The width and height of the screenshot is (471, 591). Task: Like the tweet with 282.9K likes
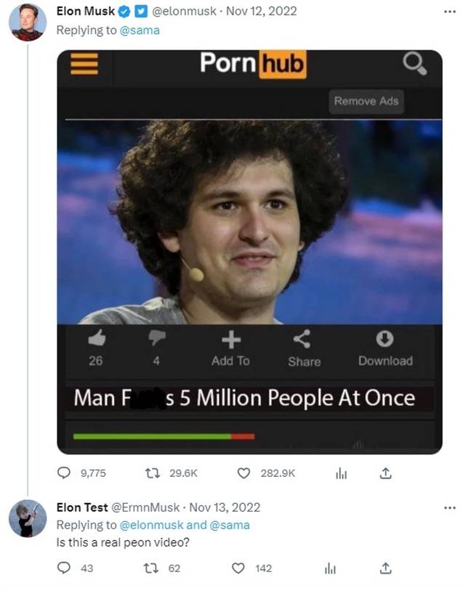point(244,473)
